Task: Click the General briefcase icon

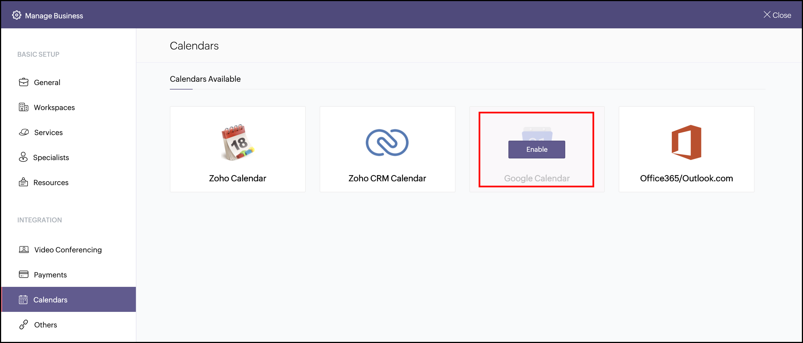Action: (x=24, y=82)
